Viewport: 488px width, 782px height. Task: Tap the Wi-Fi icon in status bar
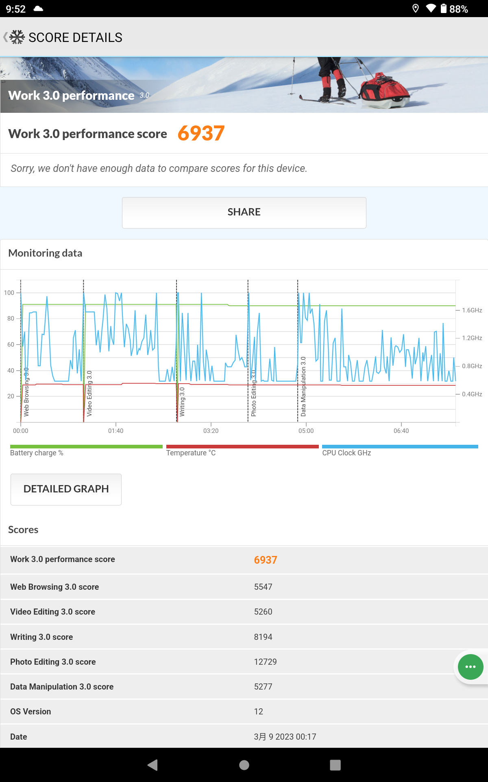[431, 9]
